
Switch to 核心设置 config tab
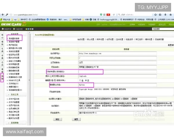tap(90, 39)
